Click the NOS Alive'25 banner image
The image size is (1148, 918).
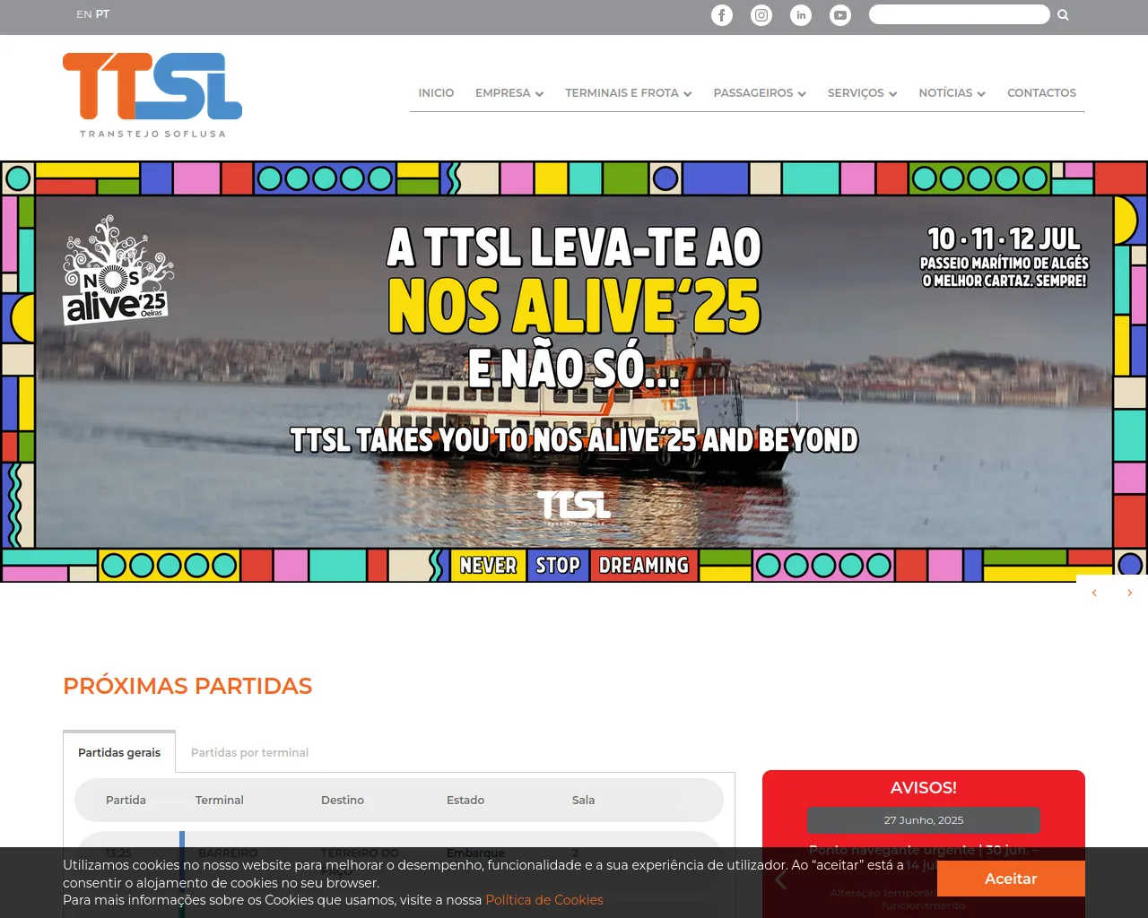point(574,372)
